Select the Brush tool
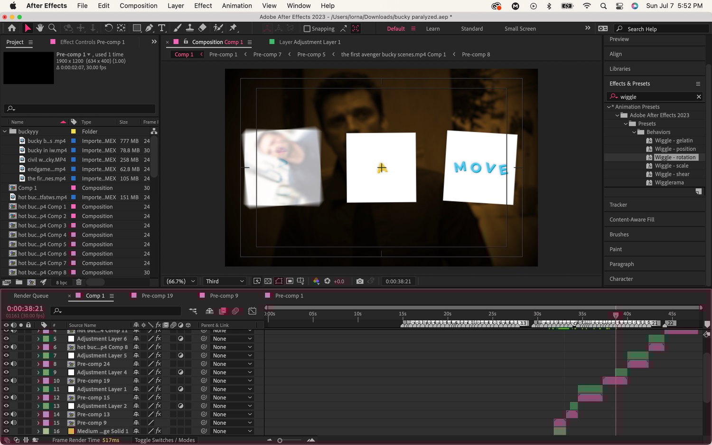Viewport: 712px width, 445px height. click(x=177, y=28)
